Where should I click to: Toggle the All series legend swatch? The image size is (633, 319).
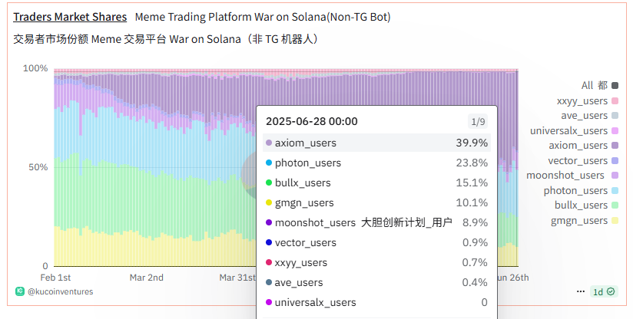(615, 85)
